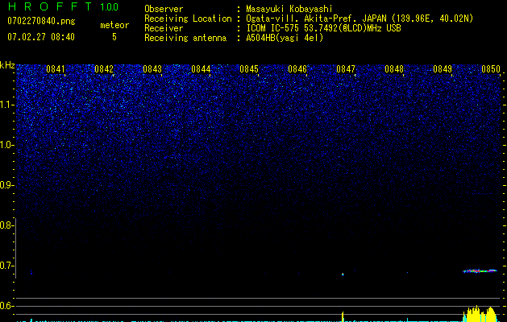Click the Receiving antenna label
The height and width of the screenshot is (322, 507).
coord(185,38)
